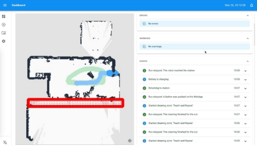Select the red restricted zone on map

click(x=76, y=103)
